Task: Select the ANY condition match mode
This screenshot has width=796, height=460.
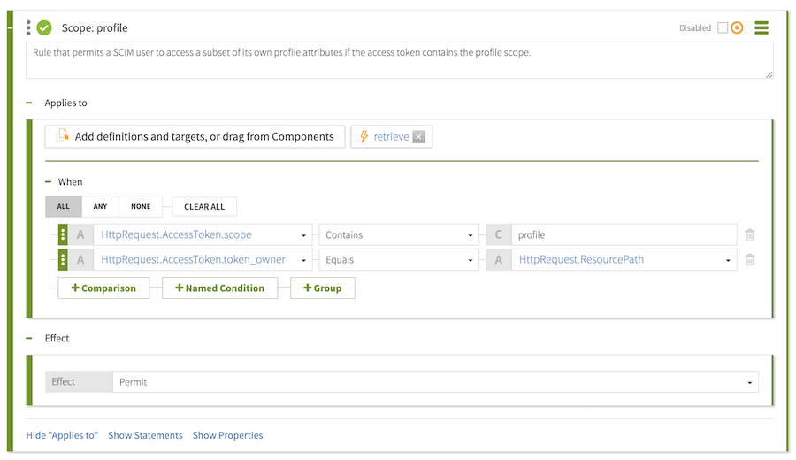Action: 100,207
